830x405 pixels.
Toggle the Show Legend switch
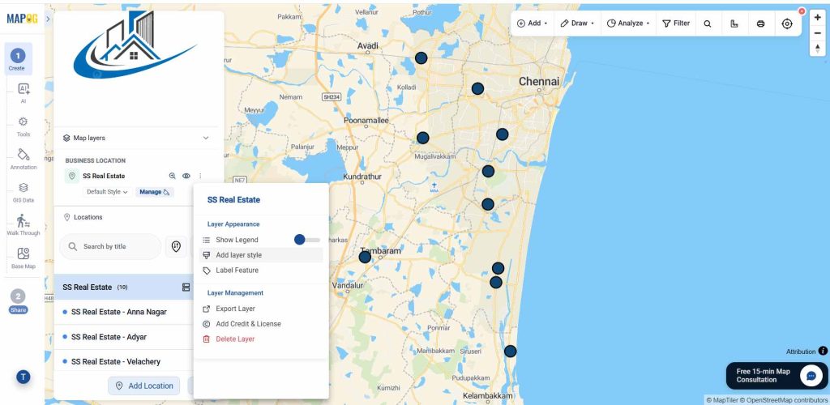tap(307, 240)
